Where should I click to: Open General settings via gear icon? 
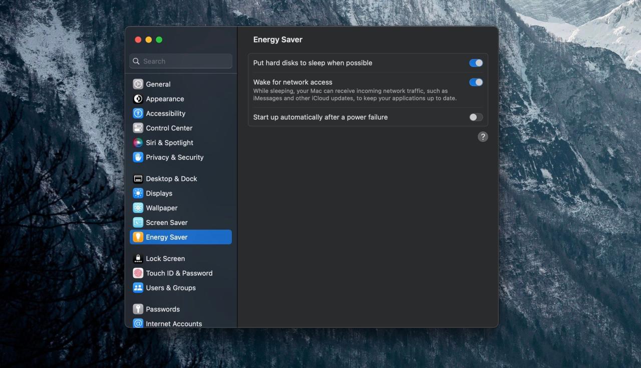pos(138,84)
